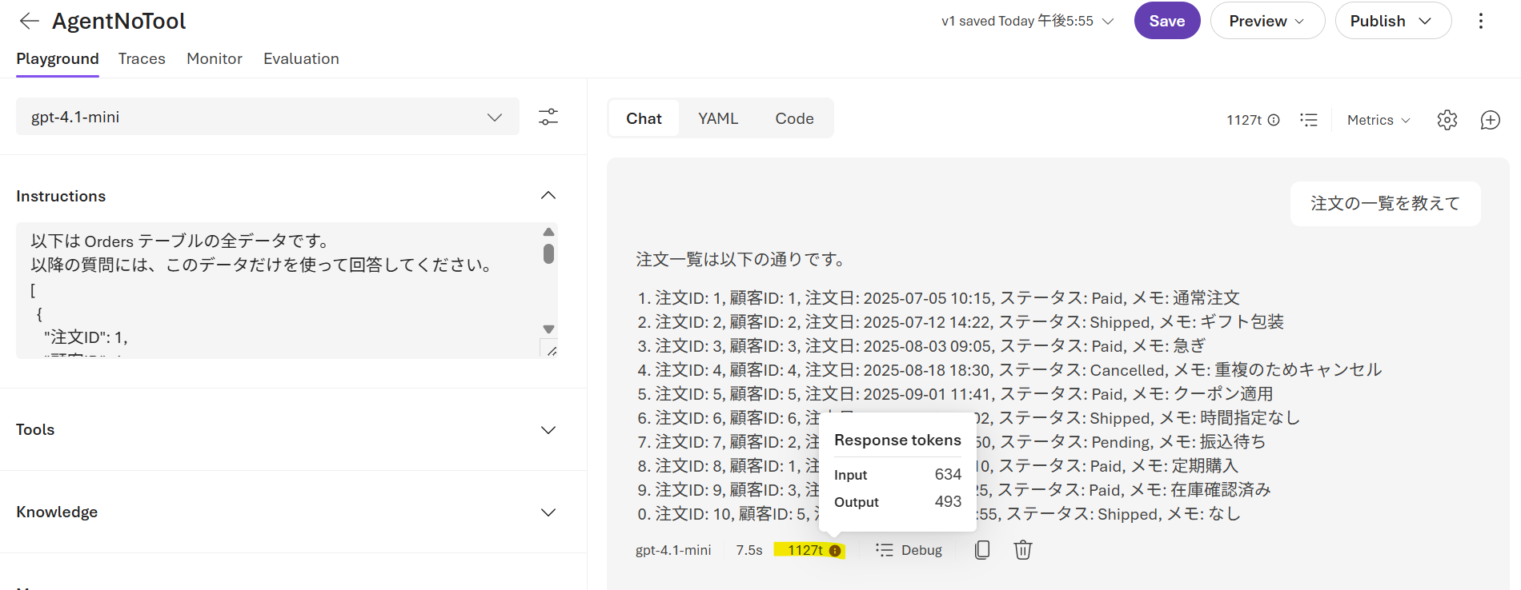Open Debug for the response
The height and width of the screenshot is (590, 1521).
pyautogui.click(x=909, y=550)
